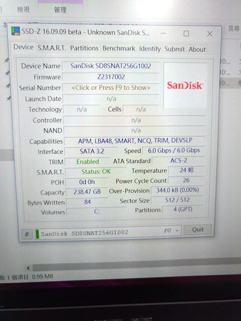Reveal serial number via Click or Press F9 field

tap(111, 87)
